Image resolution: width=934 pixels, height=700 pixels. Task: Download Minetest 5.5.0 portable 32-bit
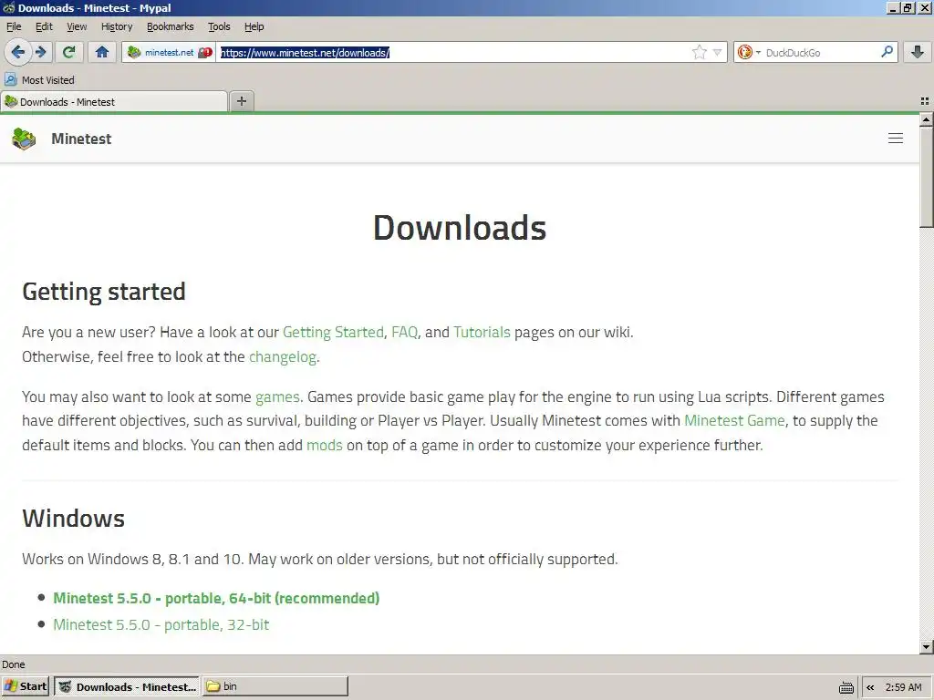click(x=161, y=625)
